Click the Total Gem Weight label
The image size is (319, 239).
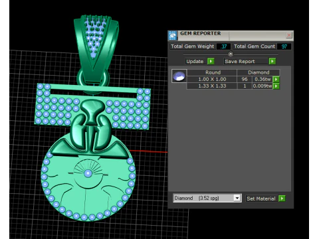tap(193, 46)
